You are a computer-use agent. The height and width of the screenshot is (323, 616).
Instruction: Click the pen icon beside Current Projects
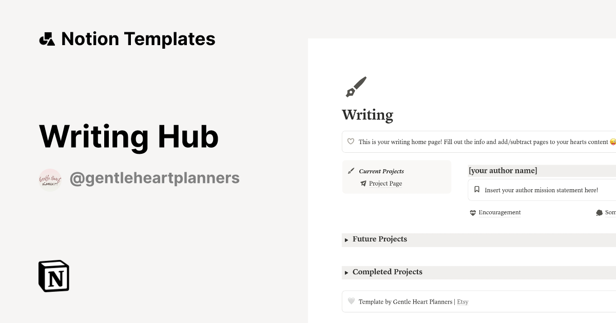pyautogui.click(x=351, y=171)
